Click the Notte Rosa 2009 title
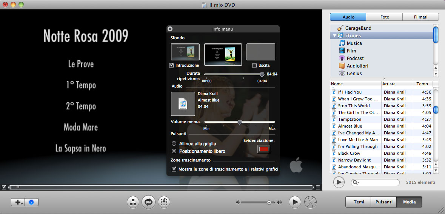Viewport: 445px width, 214px height. (86, 36)
